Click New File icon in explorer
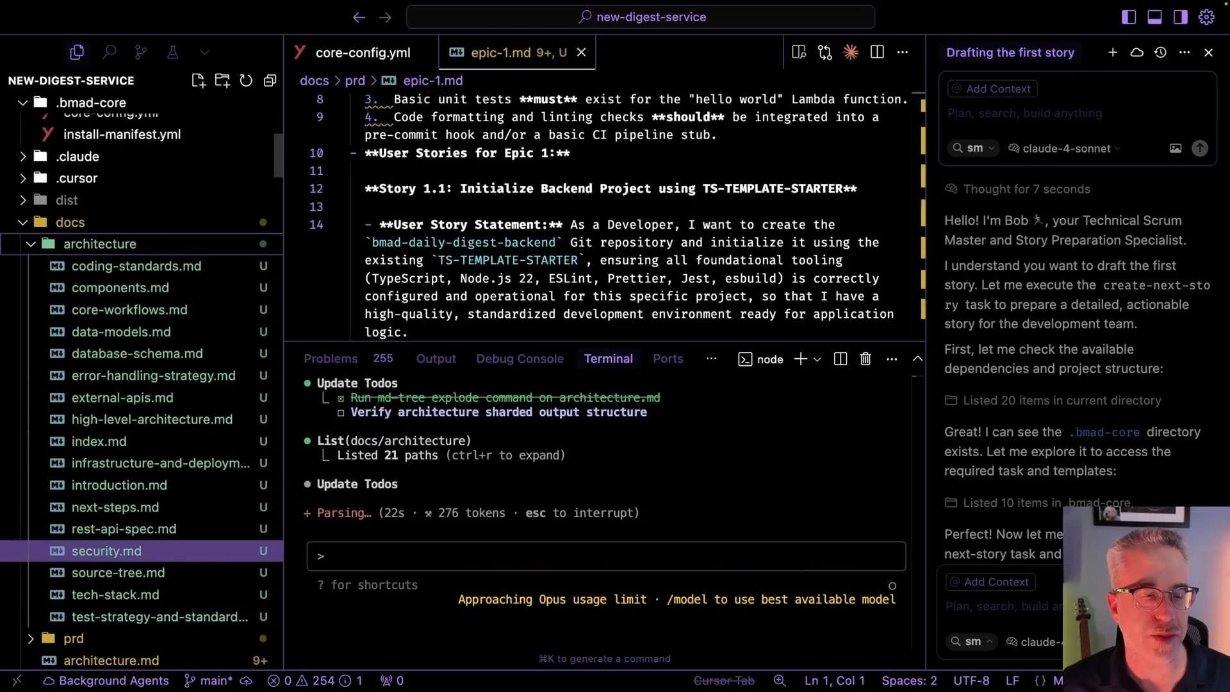Screen dimensions: 1230x692 [x=198, y=81]
